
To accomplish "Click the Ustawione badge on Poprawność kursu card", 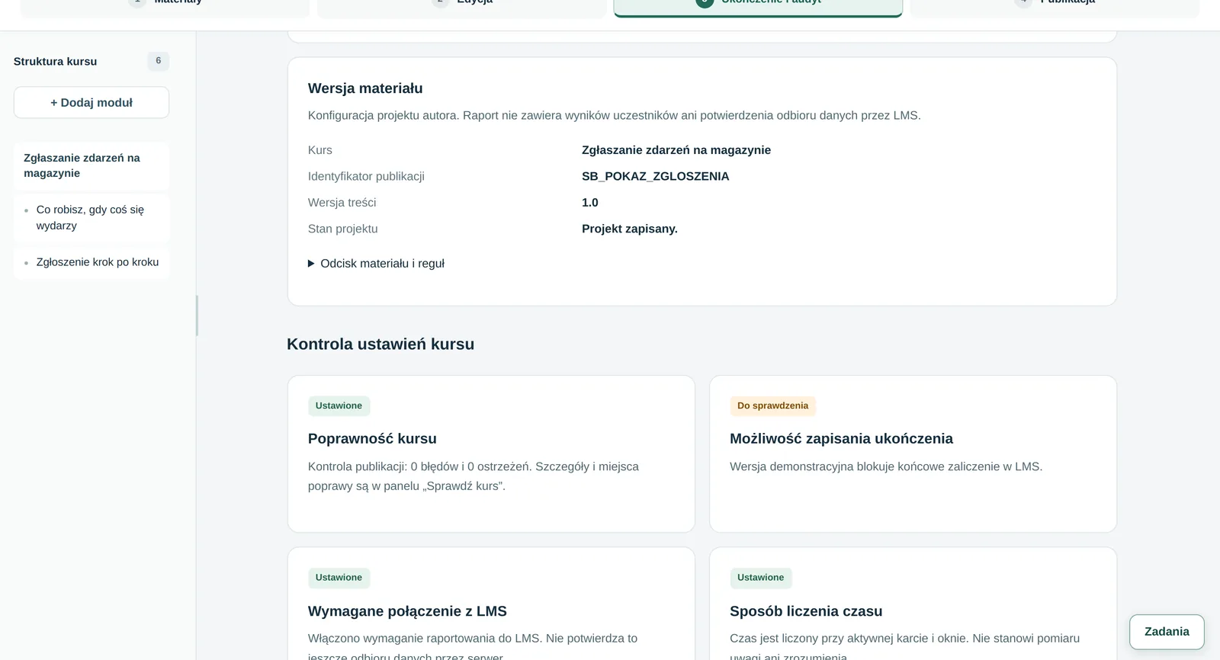I will tap(339, 406).
